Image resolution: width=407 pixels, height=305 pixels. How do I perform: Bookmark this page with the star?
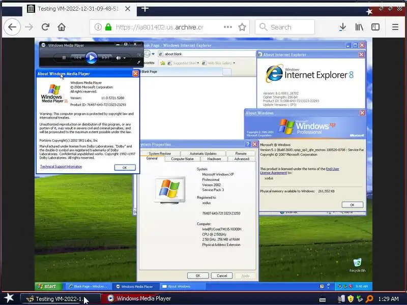click(x=242, y=27)
